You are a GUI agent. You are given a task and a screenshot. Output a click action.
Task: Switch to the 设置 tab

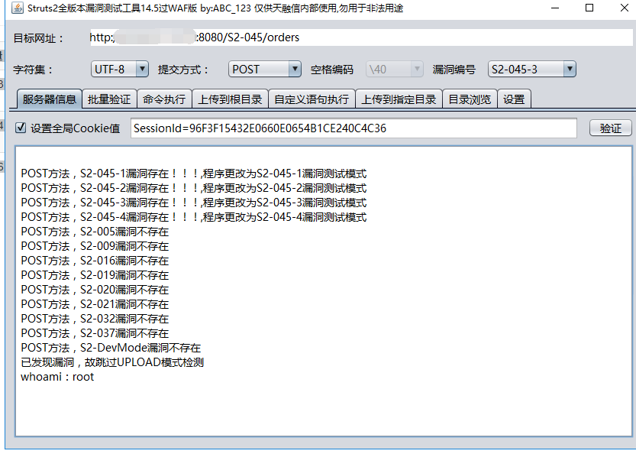514,99
